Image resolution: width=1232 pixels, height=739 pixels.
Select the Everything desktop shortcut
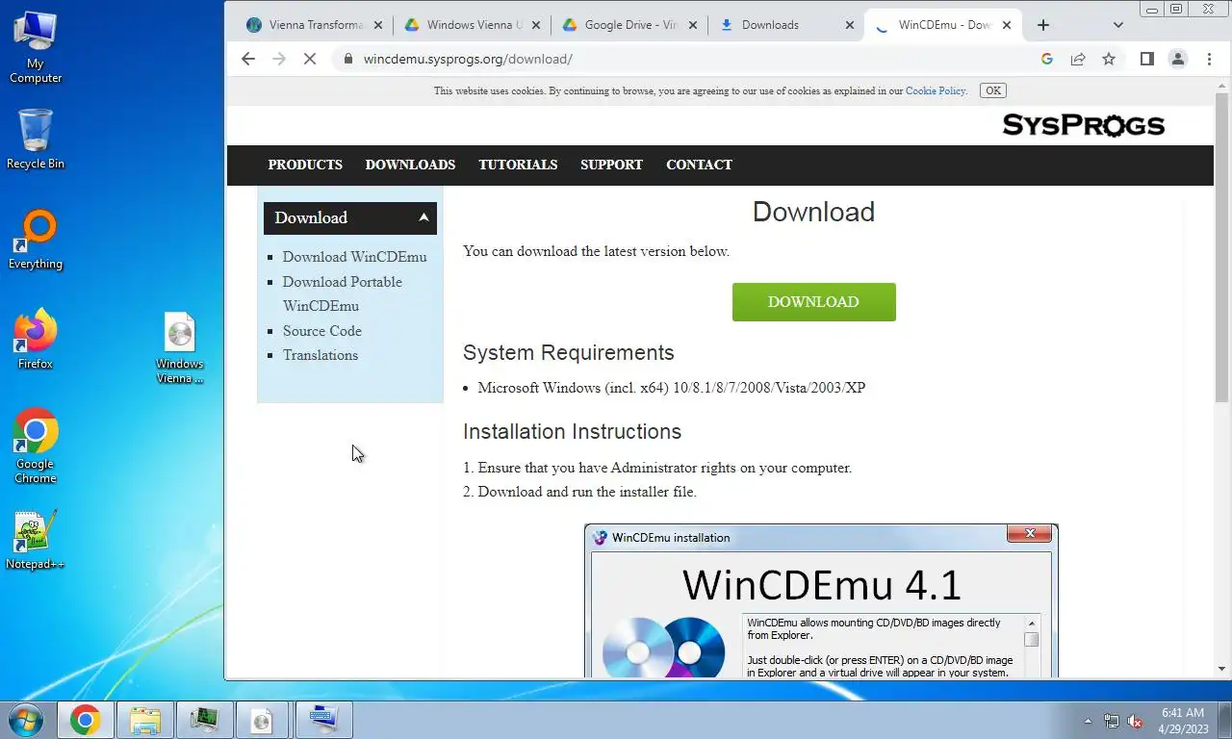36,241
